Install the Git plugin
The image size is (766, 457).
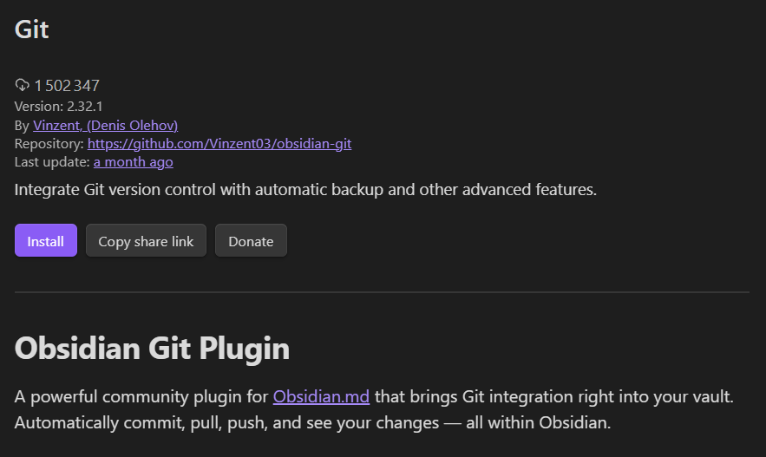[46, 241]
